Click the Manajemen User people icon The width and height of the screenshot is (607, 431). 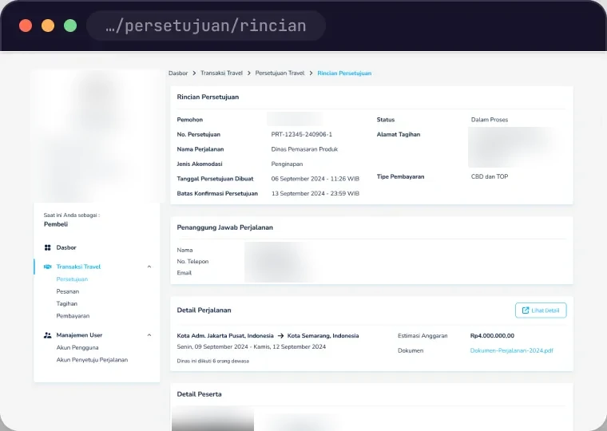pyautogui.click(x=48, y=335)
